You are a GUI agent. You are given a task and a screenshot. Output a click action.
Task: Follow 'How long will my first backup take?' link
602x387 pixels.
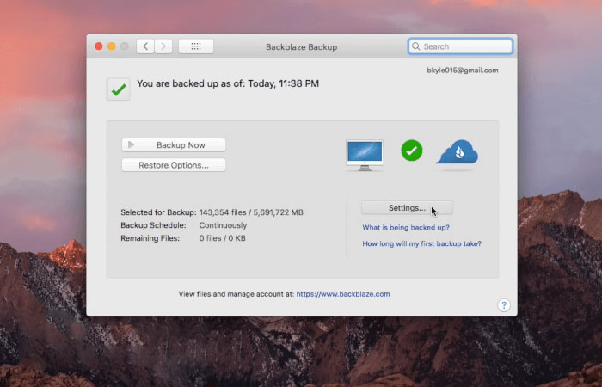421,243
